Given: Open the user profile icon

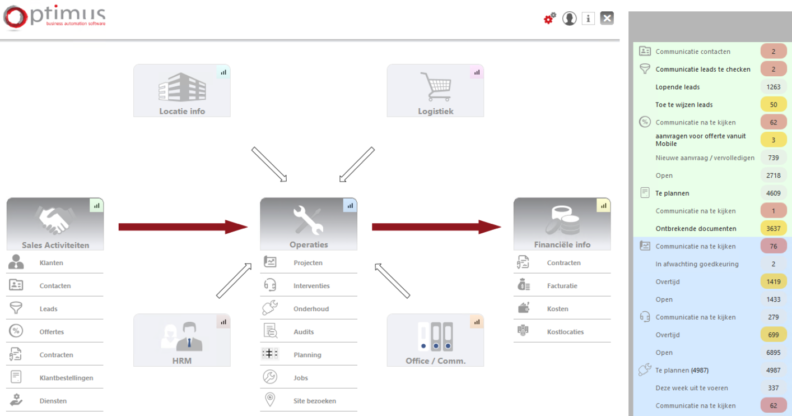Looking at the screenshot, I should coord(569,19).
